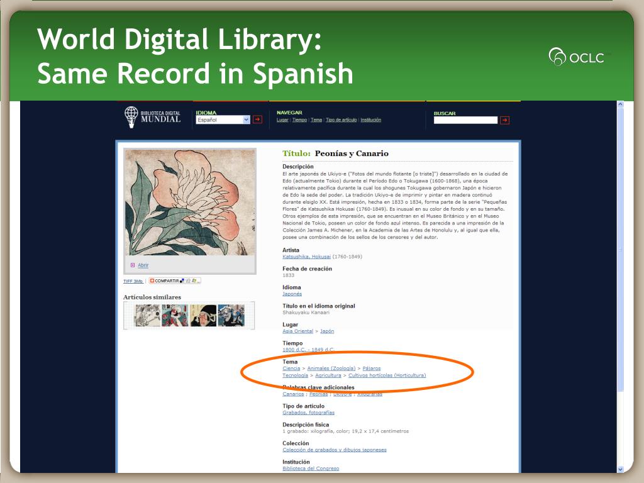Click the Japón place link

[x=327, y=331]
